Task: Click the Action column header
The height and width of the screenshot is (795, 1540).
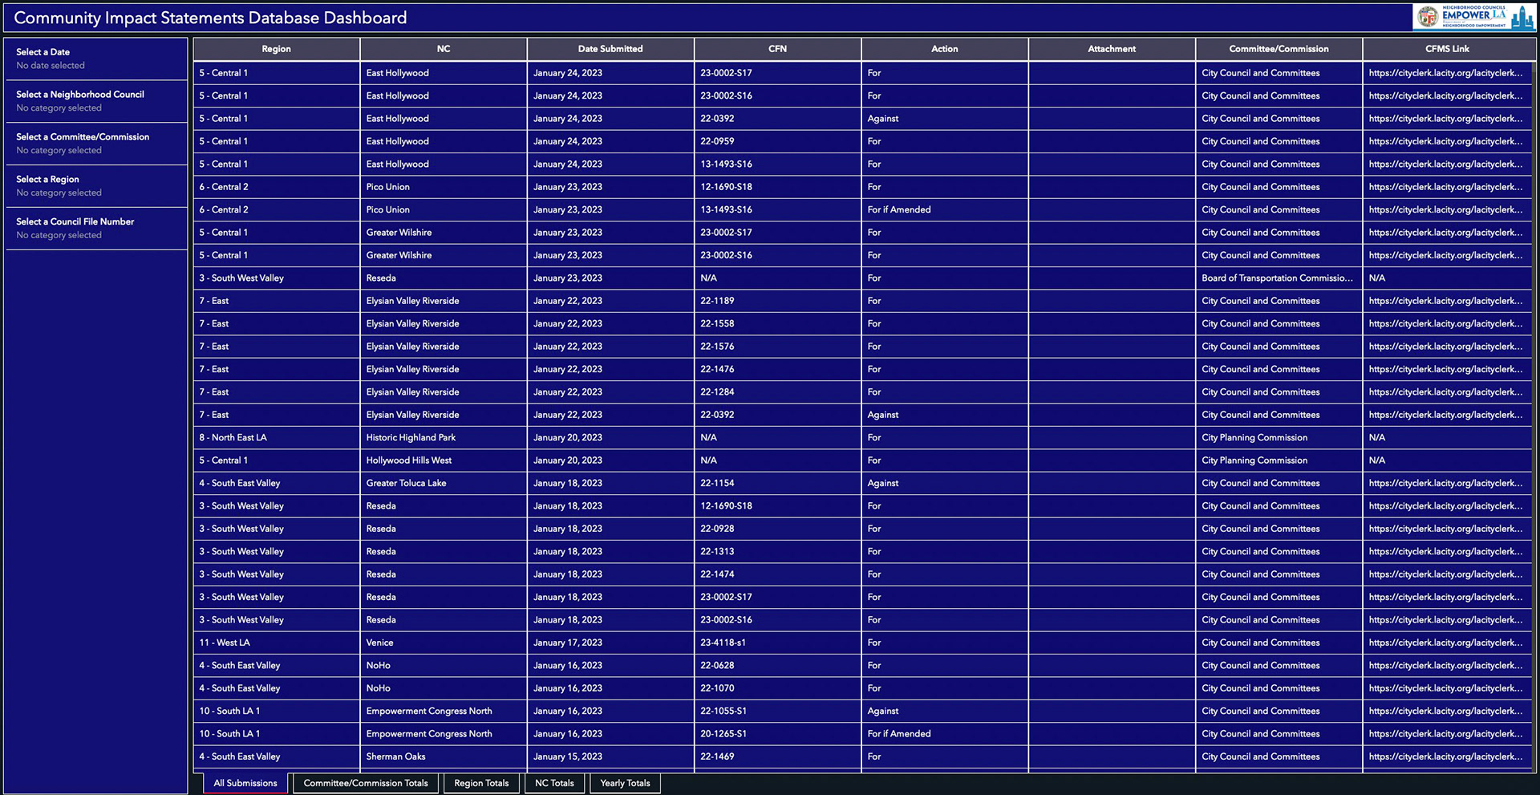Action: [x=945, y=49]
